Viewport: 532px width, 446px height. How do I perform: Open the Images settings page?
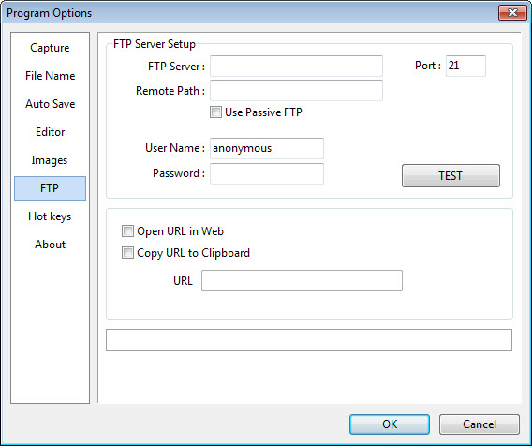coord(50,160)
